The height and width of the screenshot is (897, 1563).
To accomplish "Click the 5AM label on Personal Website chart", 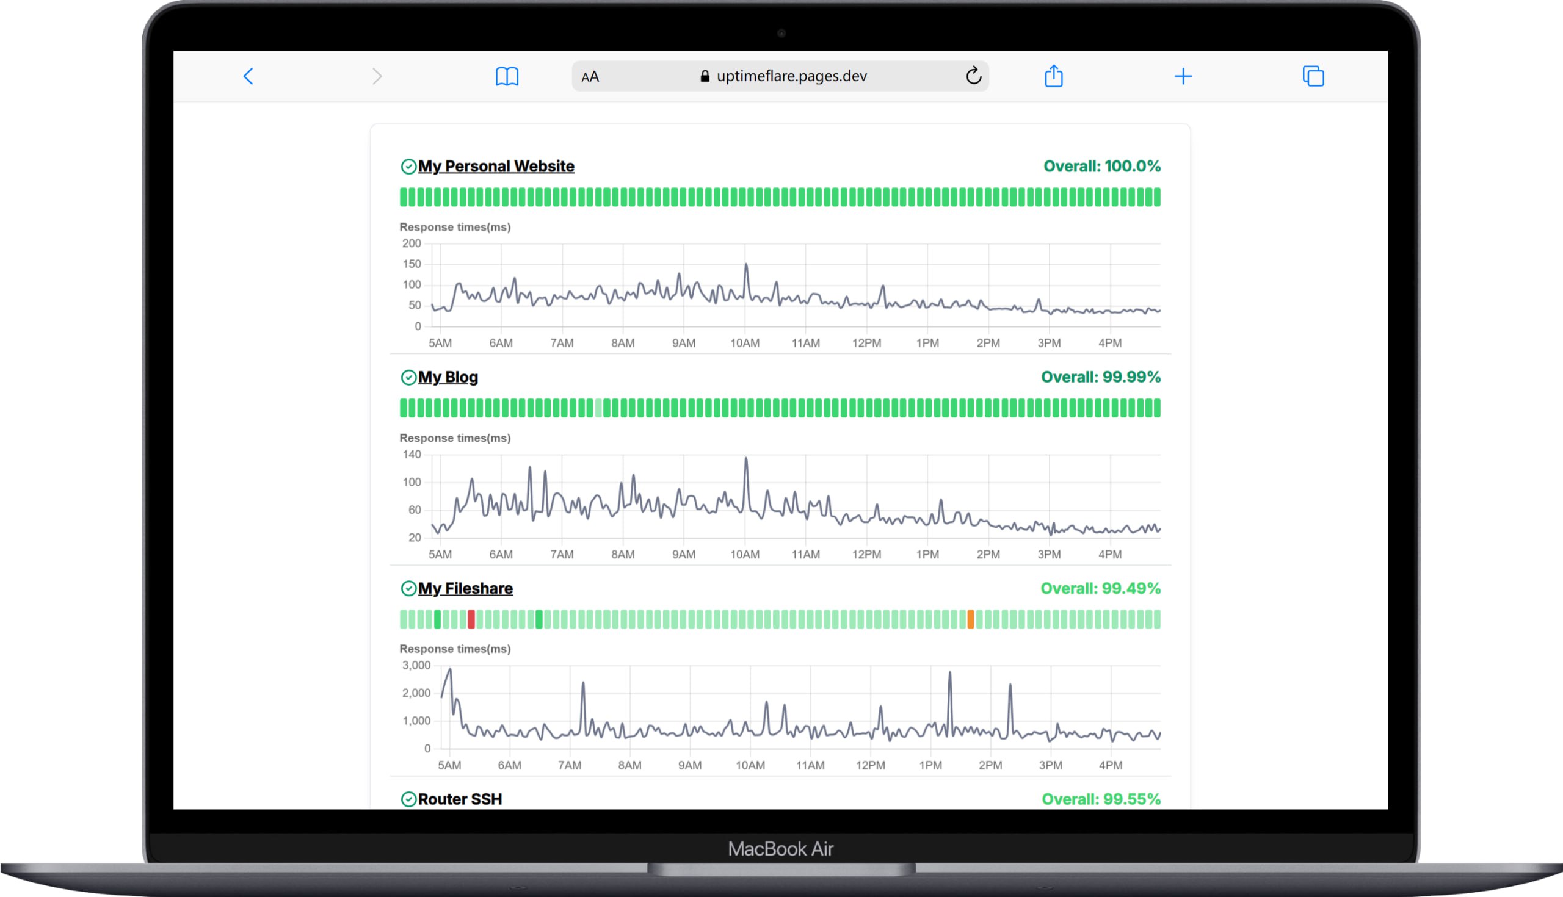I will point(440,343).
